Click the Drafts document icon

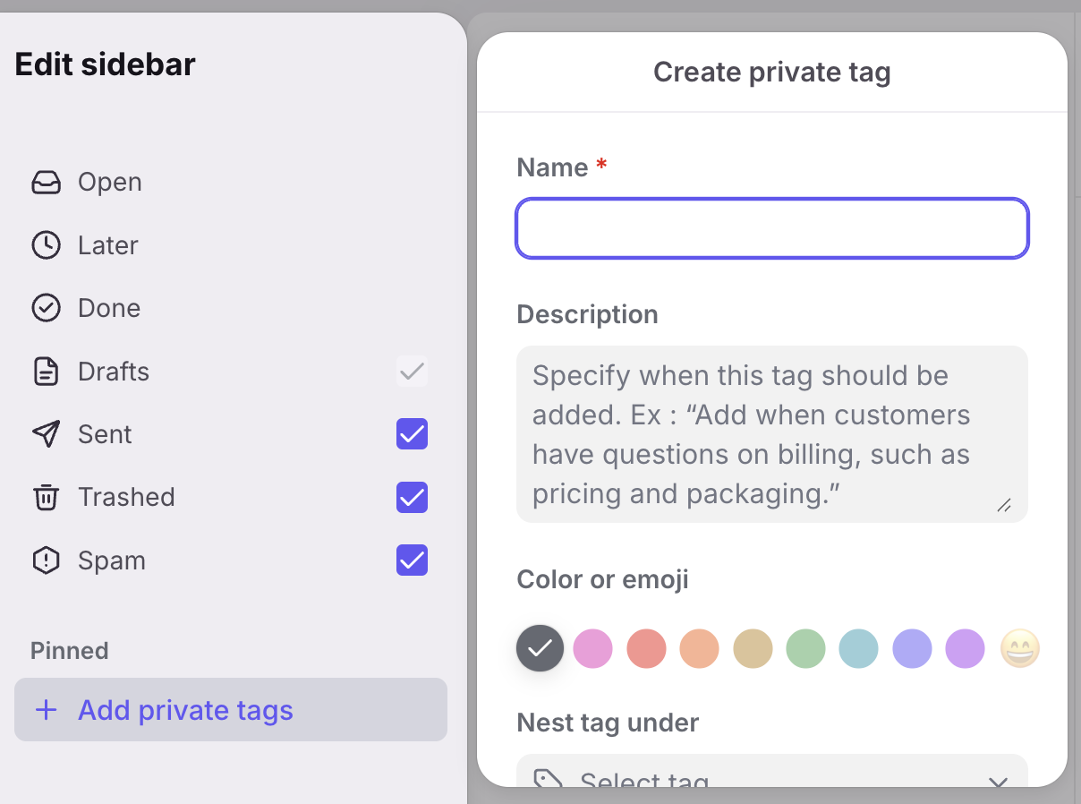click(46, 372)
